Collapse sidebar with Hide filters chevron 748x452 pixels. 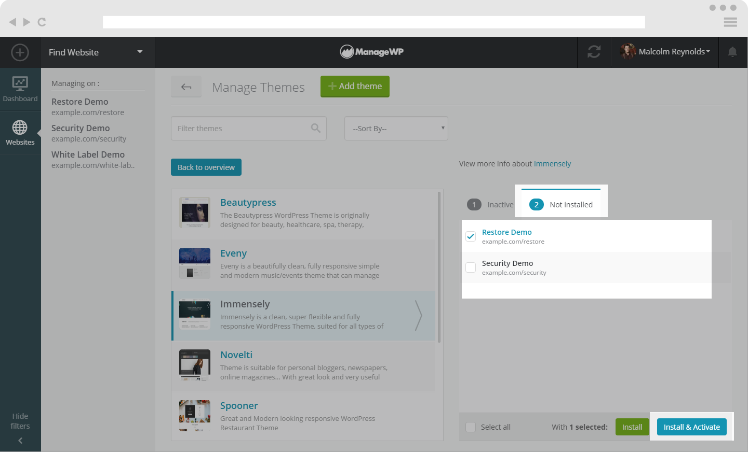[20, 441]
